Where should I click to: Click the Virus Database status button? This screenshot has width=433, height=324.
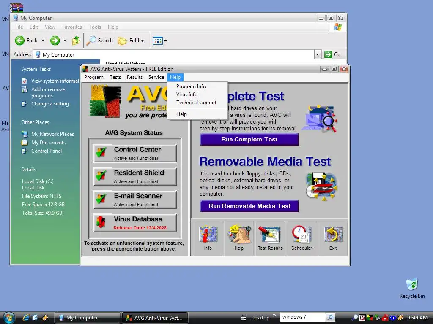pyautogui.click(x=135, y=223)
